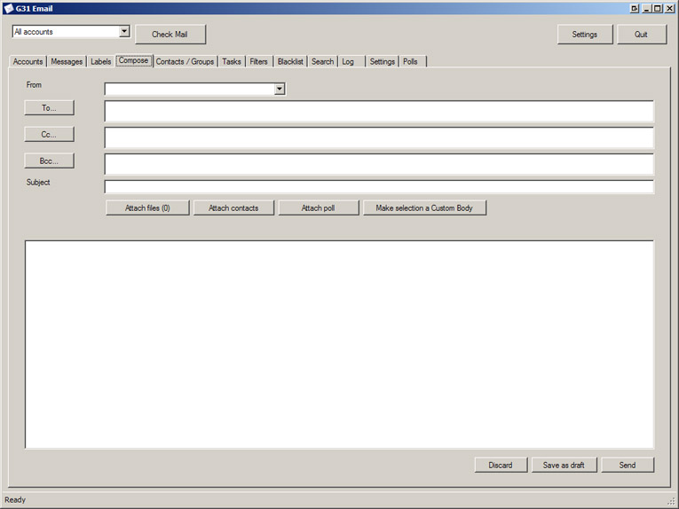Click the To... recipients button
Image resolution: width=679 pixels, height=509 pixels.
49,108
